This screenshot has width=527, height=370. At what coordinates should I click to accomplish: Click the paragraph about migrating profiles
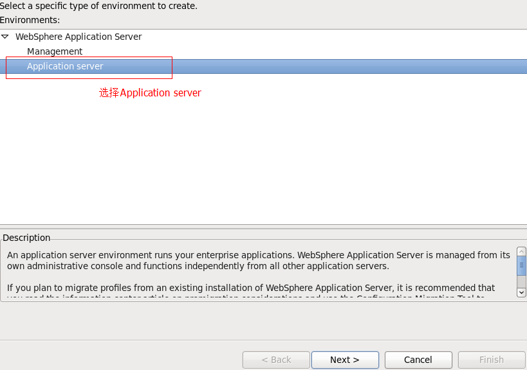point(251,288)
